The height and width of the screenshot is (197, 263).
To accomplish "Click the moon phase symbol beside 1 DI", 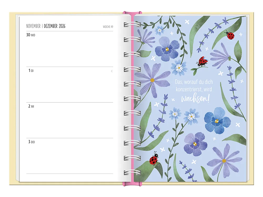I will click(x=112, y=71).
